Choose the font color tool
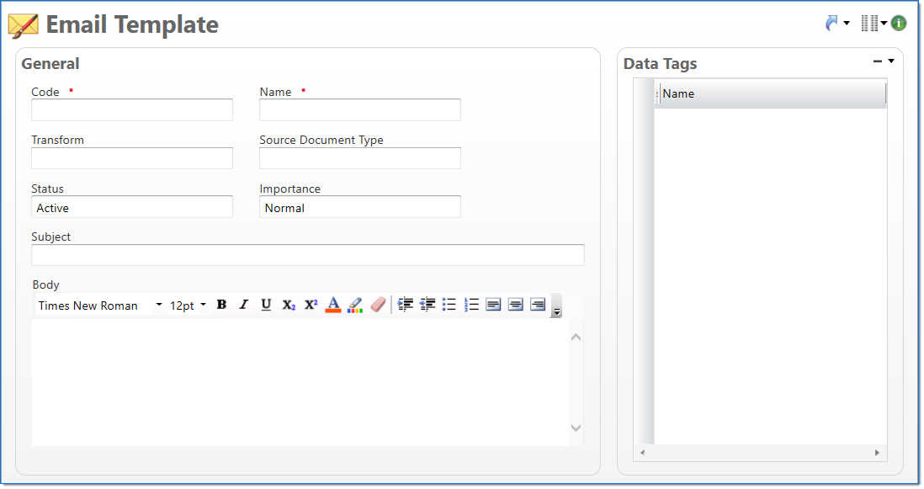Image resolution: width=924 pixels, height=489 pixels. click(333, 305)
